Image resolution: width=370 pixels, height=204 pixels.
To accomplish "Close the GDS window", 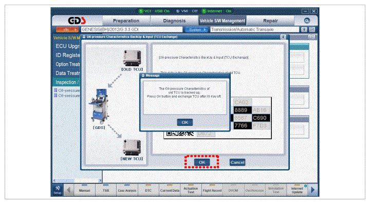I will click(313, 11).
